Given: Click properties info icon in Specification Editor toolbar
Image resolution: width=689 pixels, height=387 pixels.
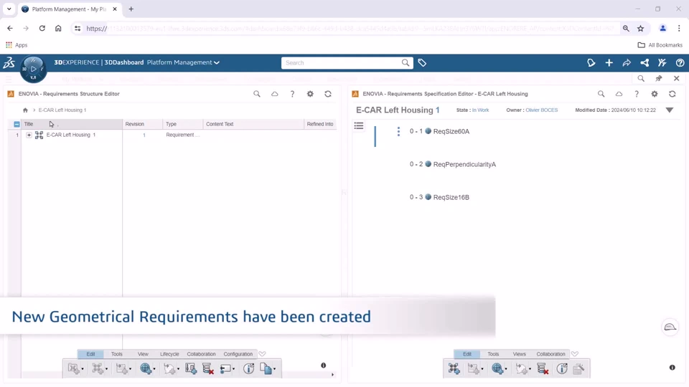Looking at the screenshot, I should (x=562, y=368).
